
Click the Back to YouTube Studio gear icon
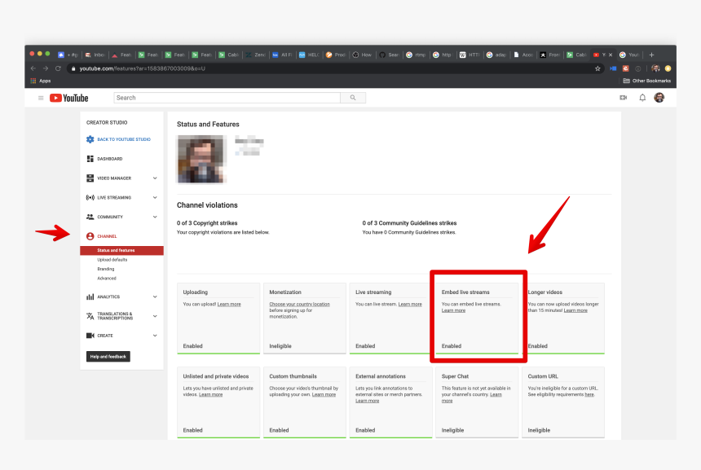[90, 139]
